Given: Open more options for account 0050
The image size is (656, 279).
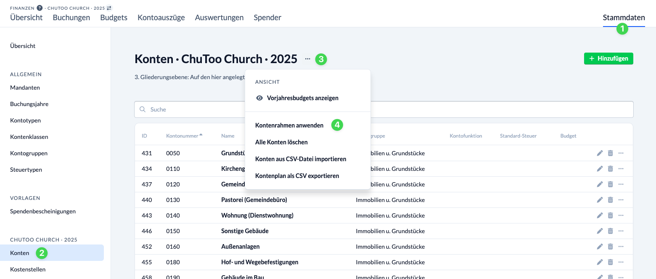Looking at the screenshot, I should tap(621, 153).
